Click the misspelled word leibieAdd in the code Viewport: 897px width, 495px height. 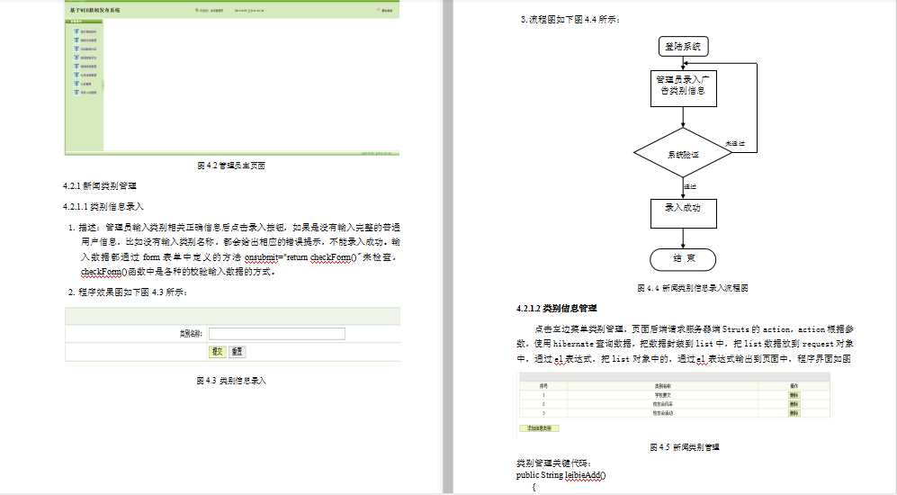pyautogui.click(x=585, y=474)
